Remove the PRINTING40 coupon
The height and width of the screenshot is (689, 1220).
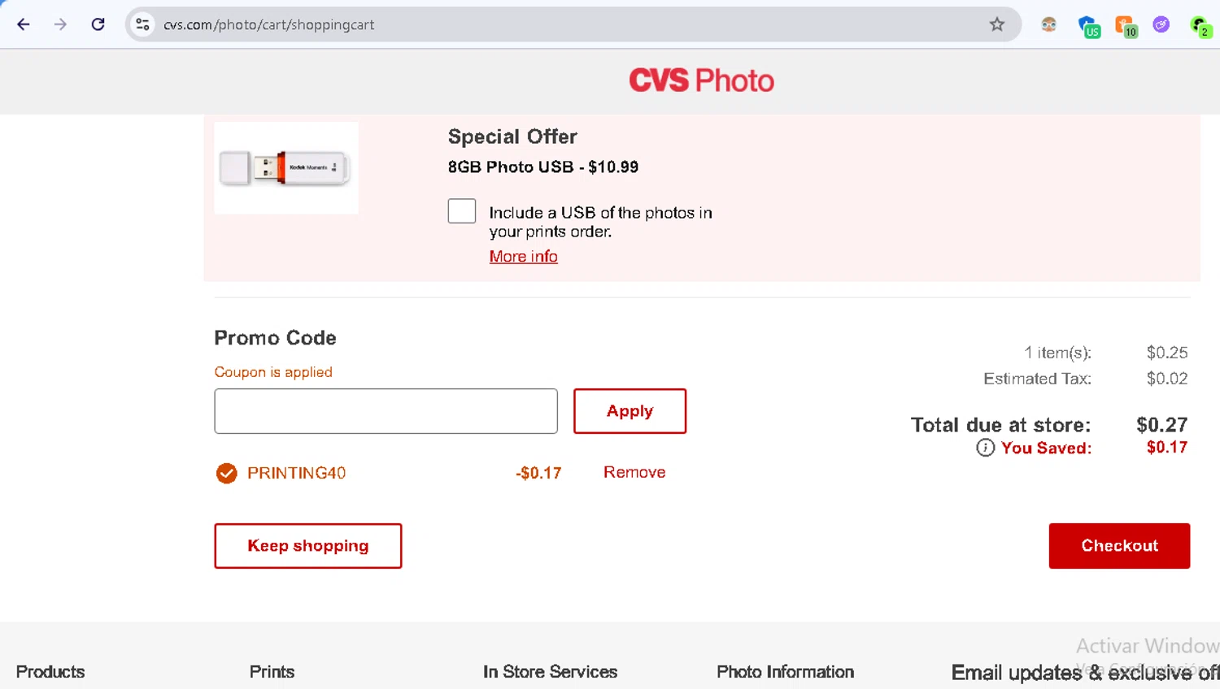pyautogui.click(x=634, y=472)
